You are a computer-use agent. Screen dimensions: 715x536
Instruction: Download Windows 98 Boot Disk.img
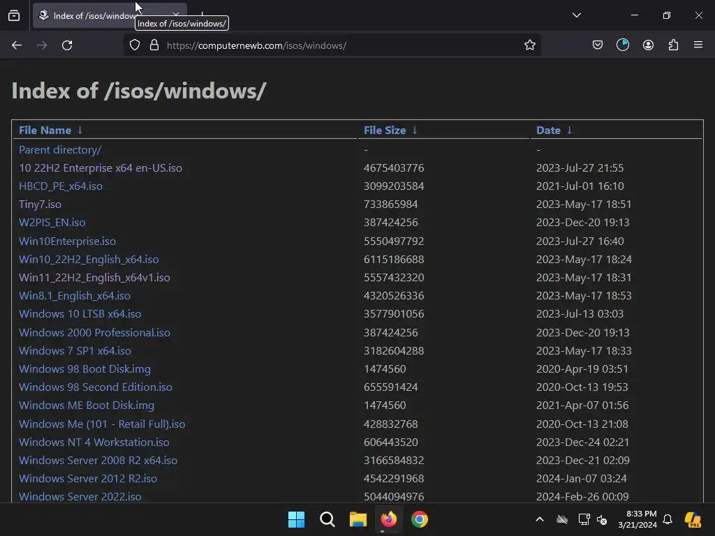click(x=84, y=369)
